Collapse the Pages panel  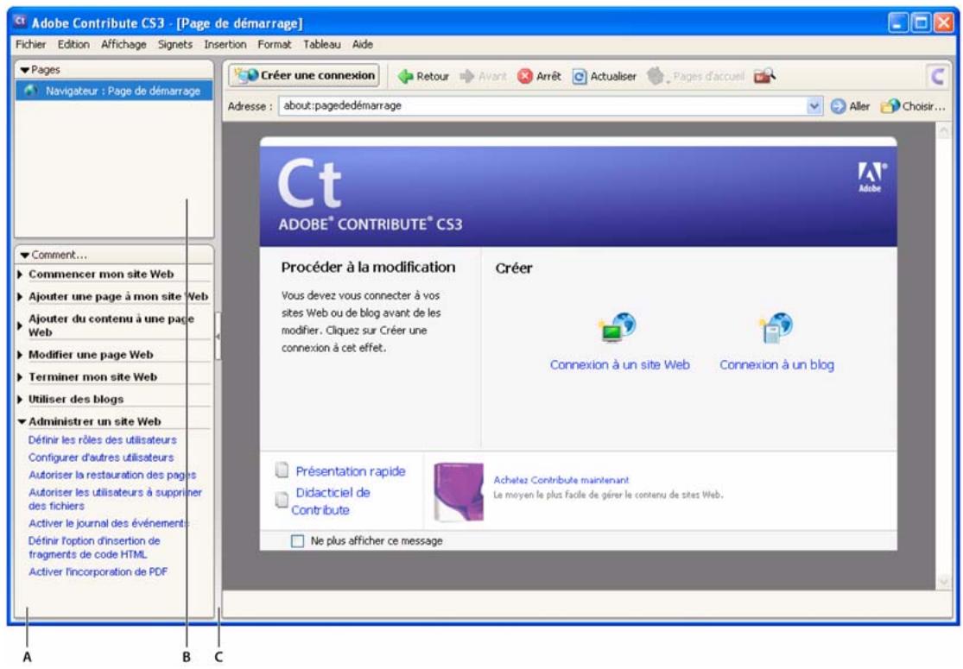click(x=24, y=70)
